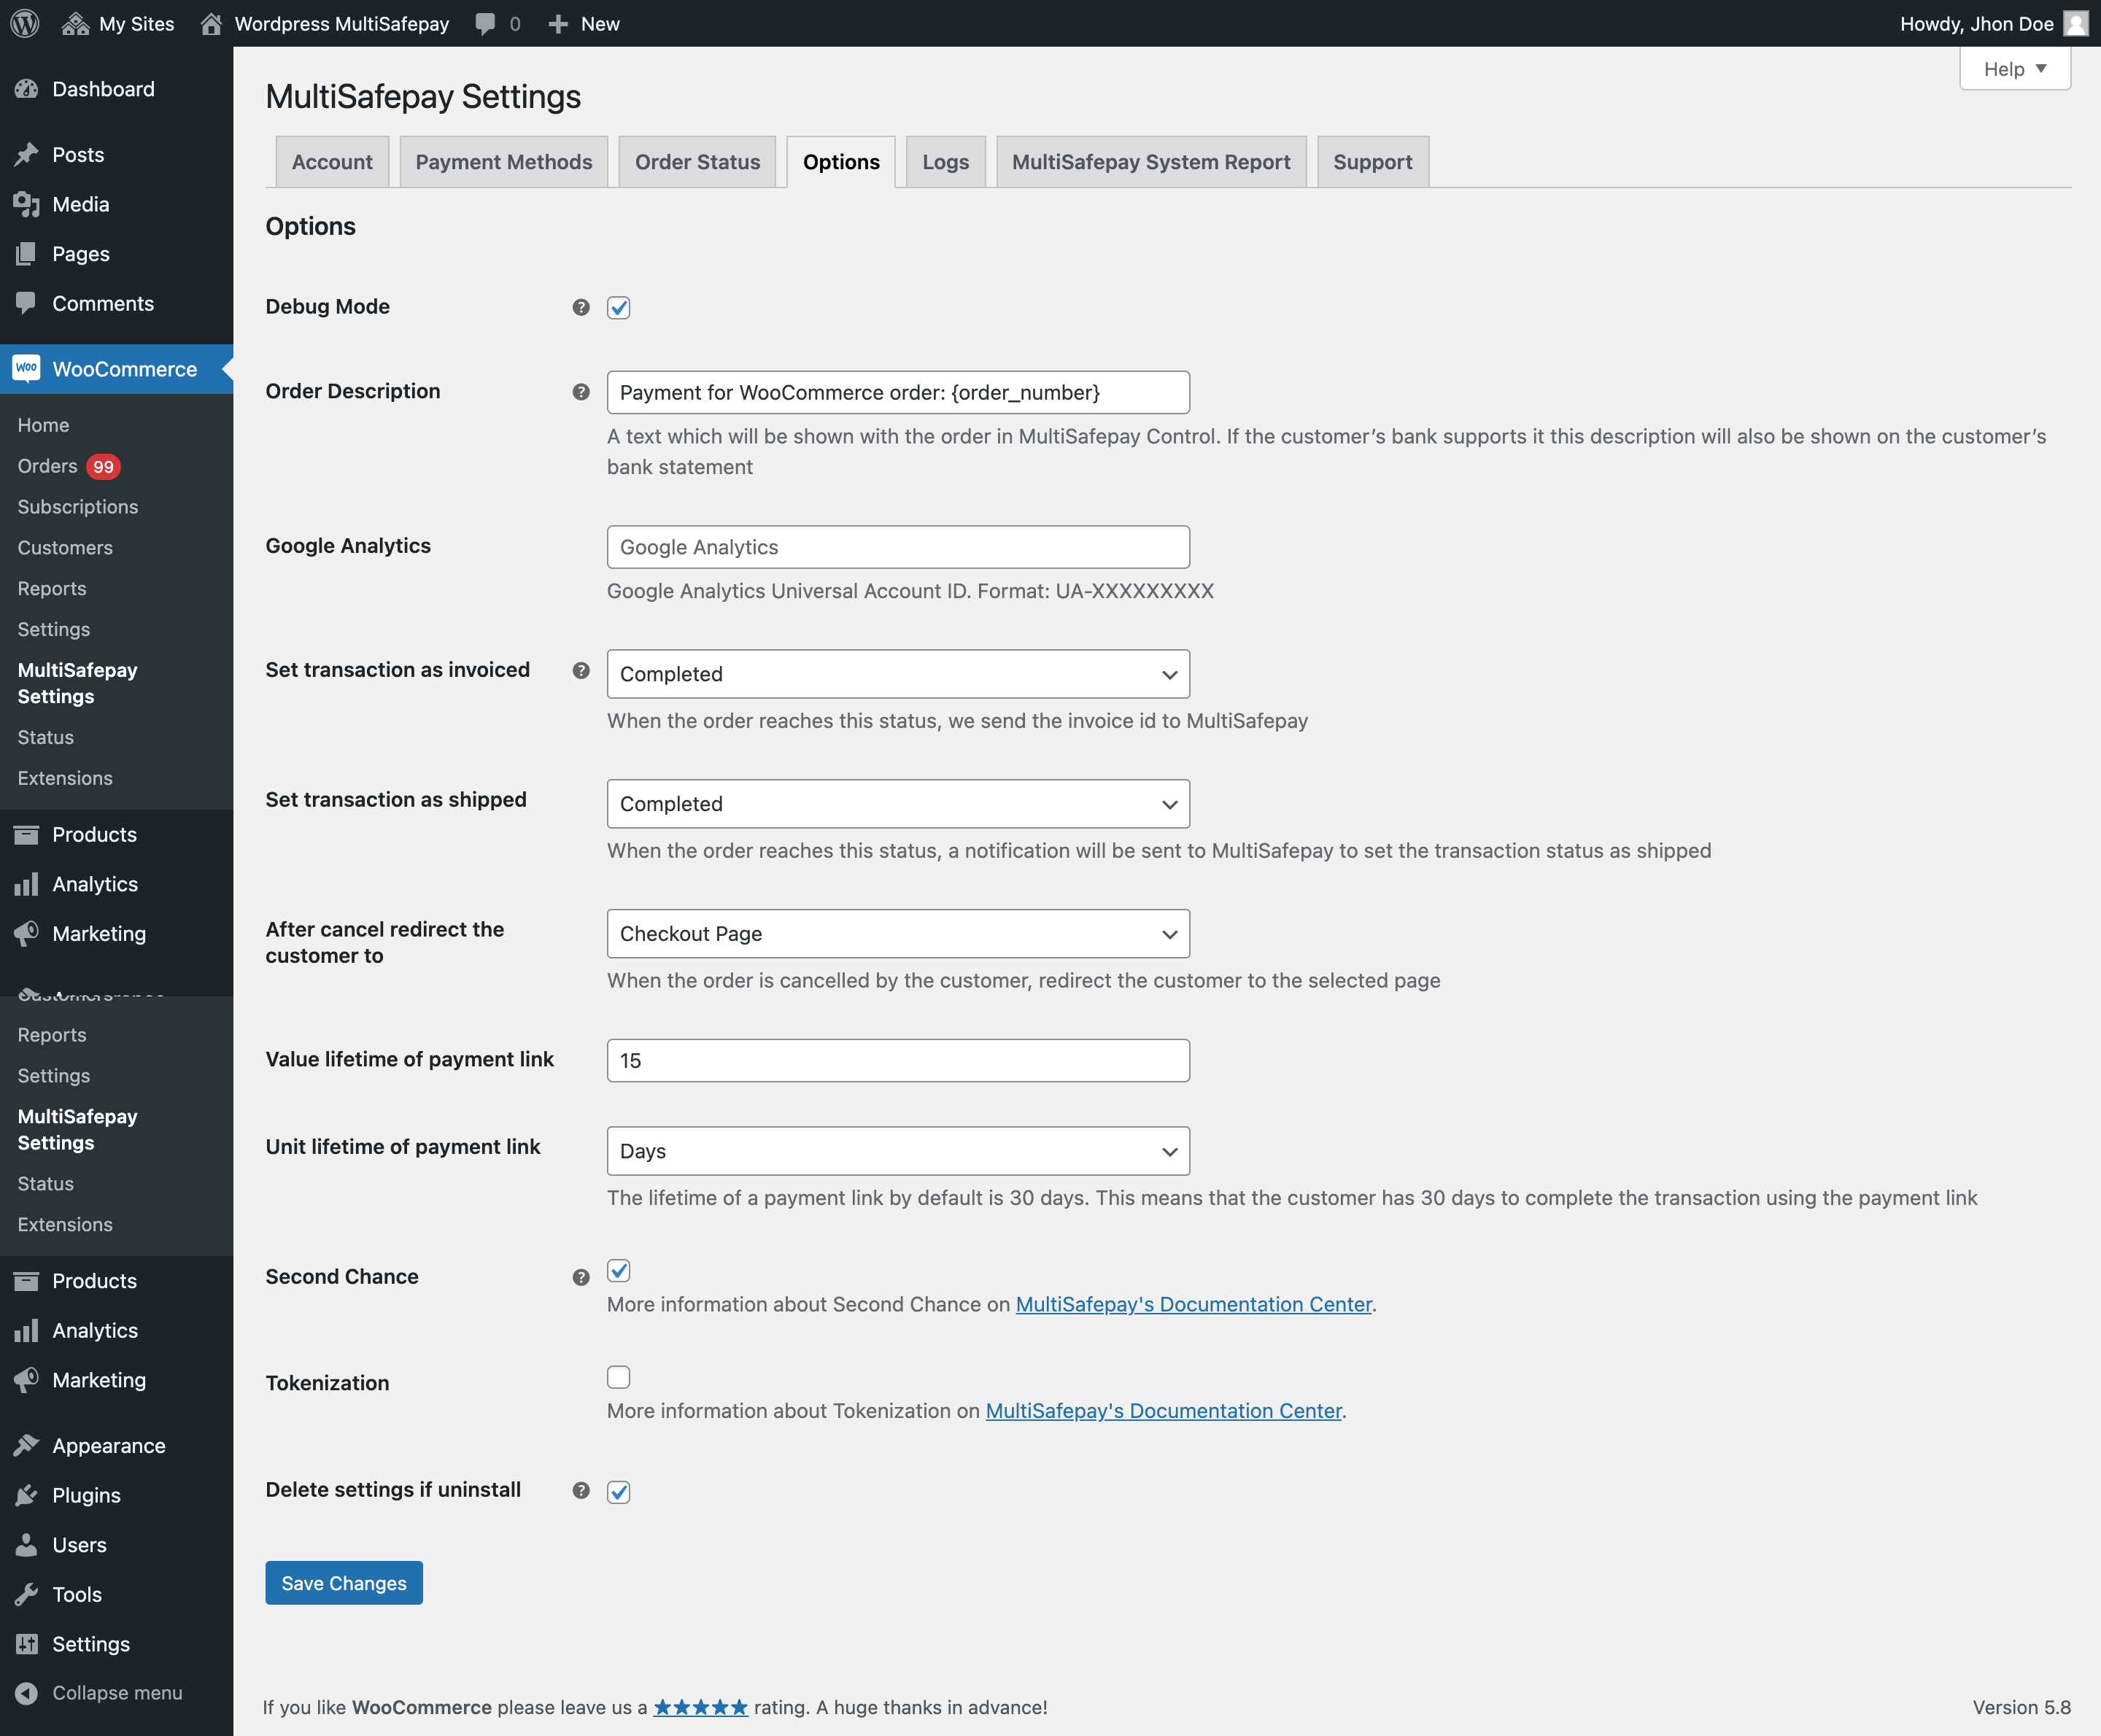The image size is (2101, 1736).
Task: Open Appearance via the paintbrush icon
Action: pos(26,1445)
